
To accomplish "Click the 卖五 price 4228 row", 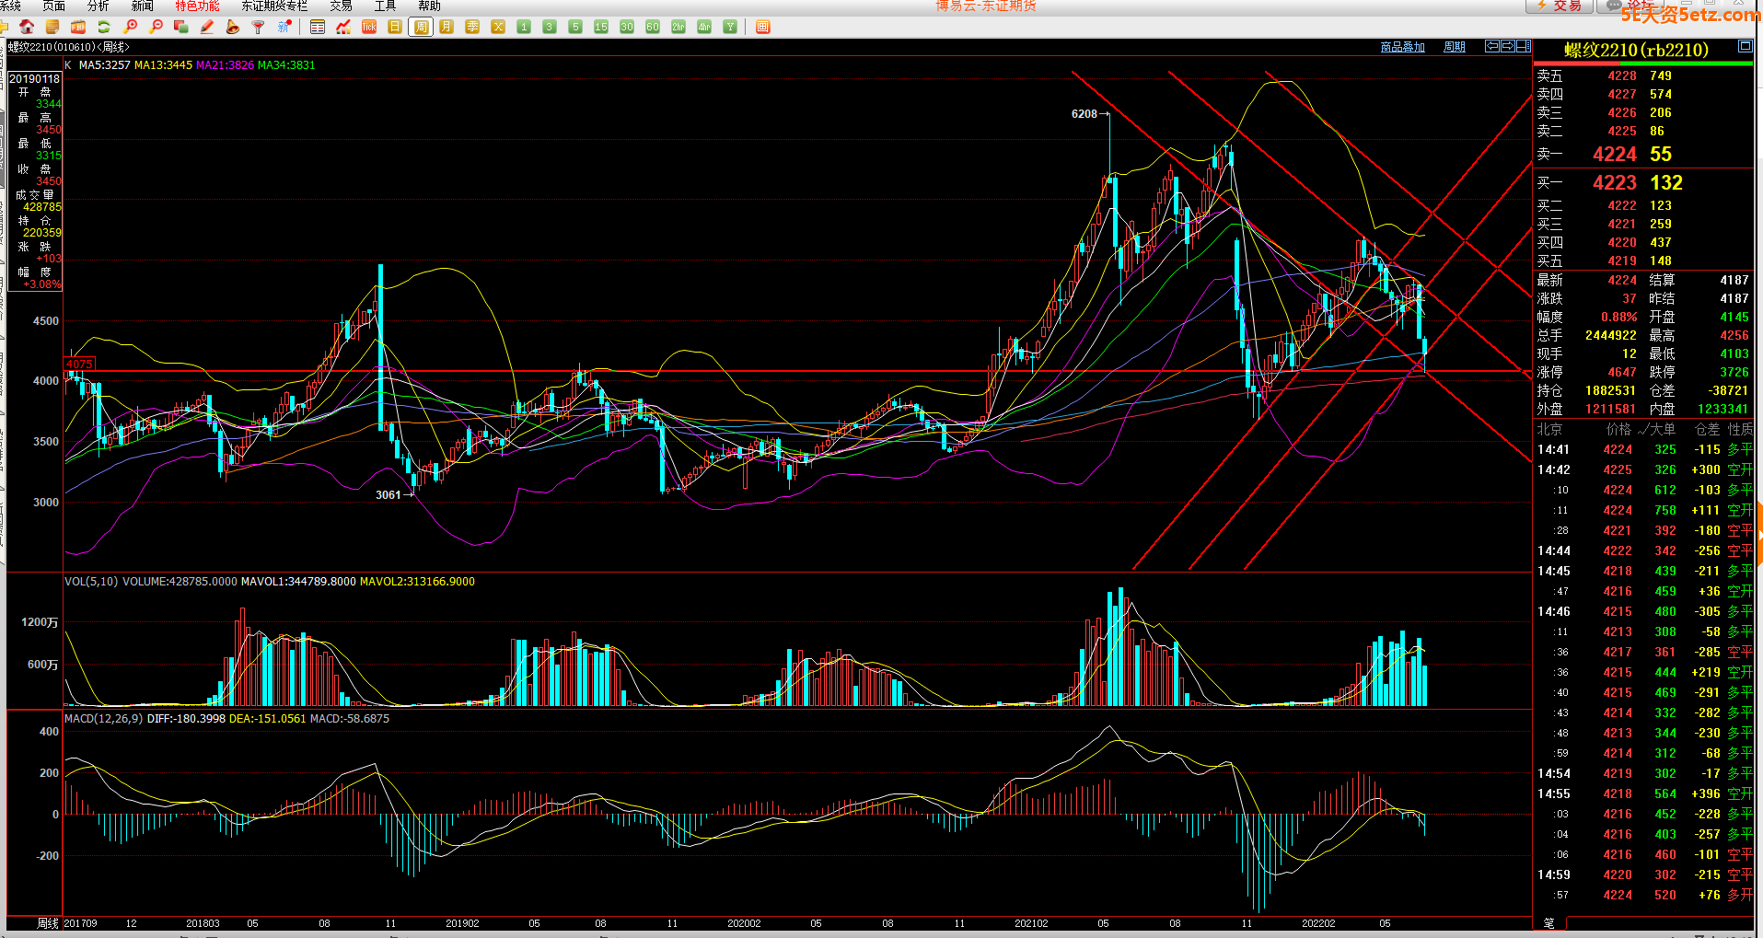I will 1643,76.
